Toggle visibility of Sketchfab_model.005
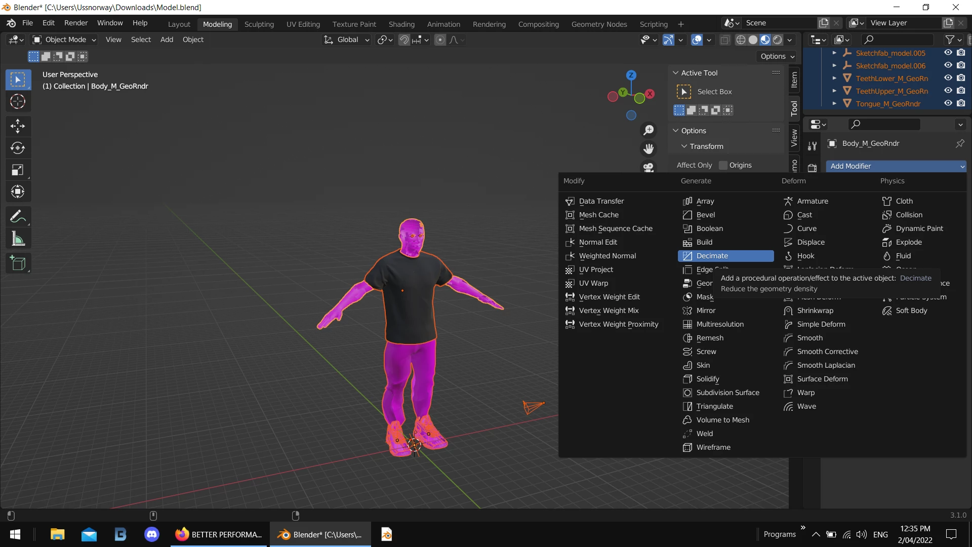This screenshot has width=972, height=547. click(x=948, y=53)
